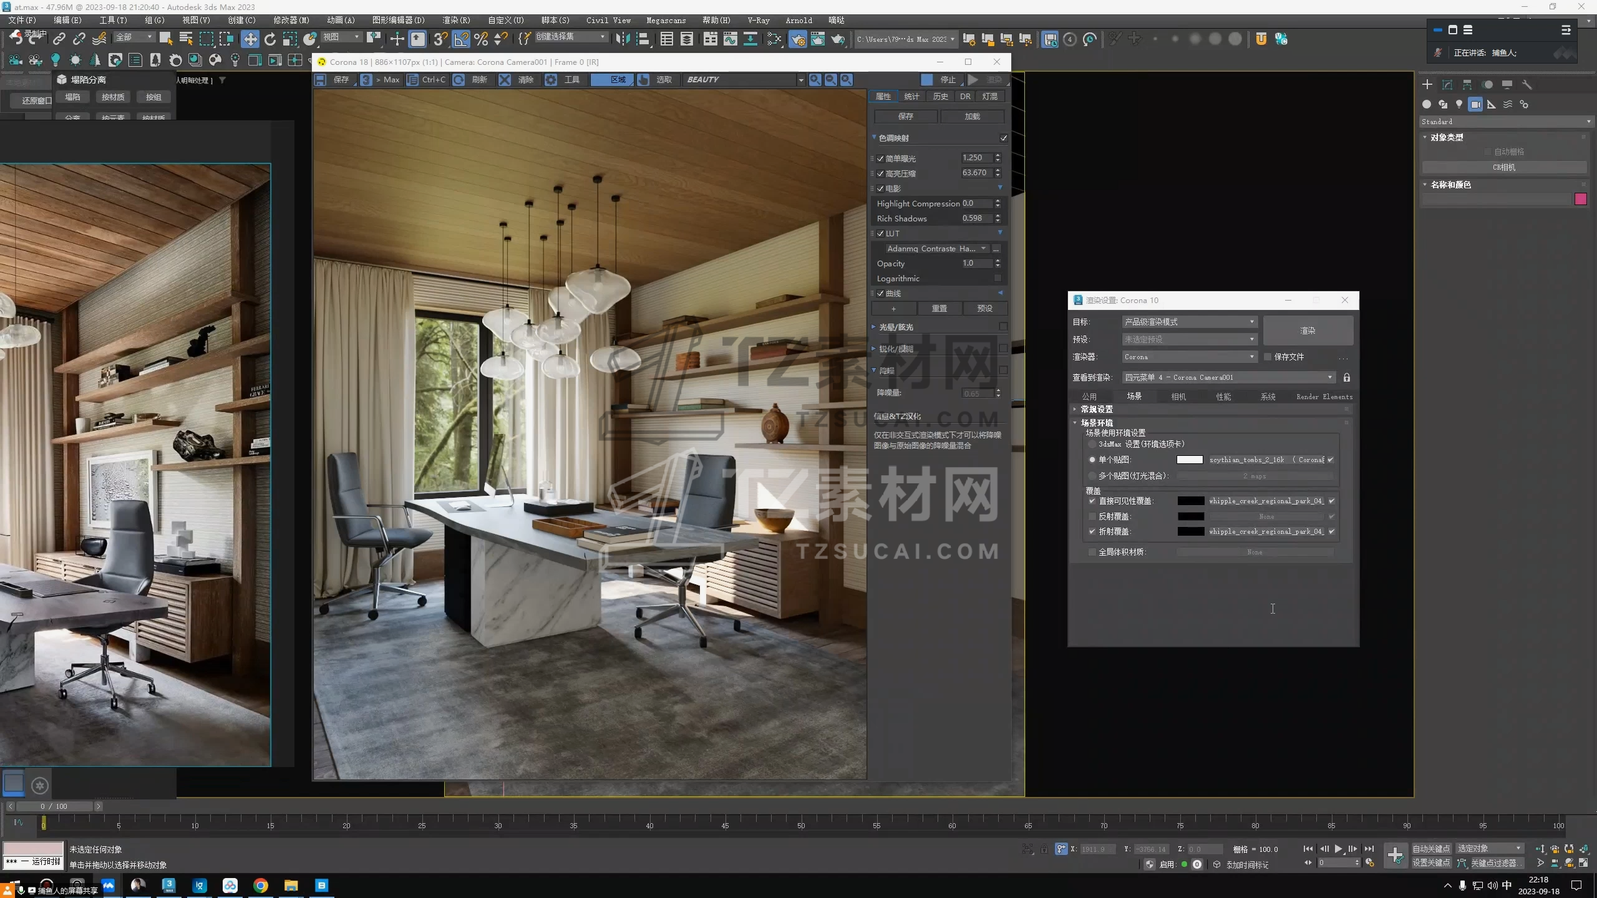Select the Move transform tool
This screenshot has width=1597, height=898.
click(x=250, y=39)
